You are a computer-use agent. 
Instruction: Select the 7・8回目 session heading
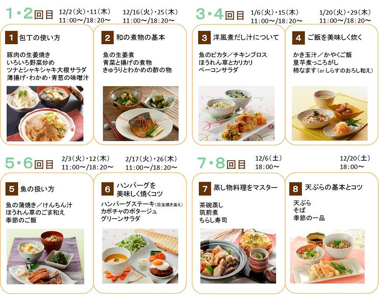pyautogui.click(x=222, y=163)
